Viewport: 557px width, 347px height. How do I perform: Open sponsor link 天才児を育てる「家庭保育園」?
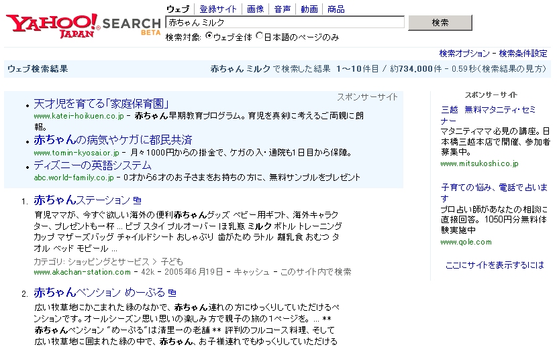(x=101, y=104)
